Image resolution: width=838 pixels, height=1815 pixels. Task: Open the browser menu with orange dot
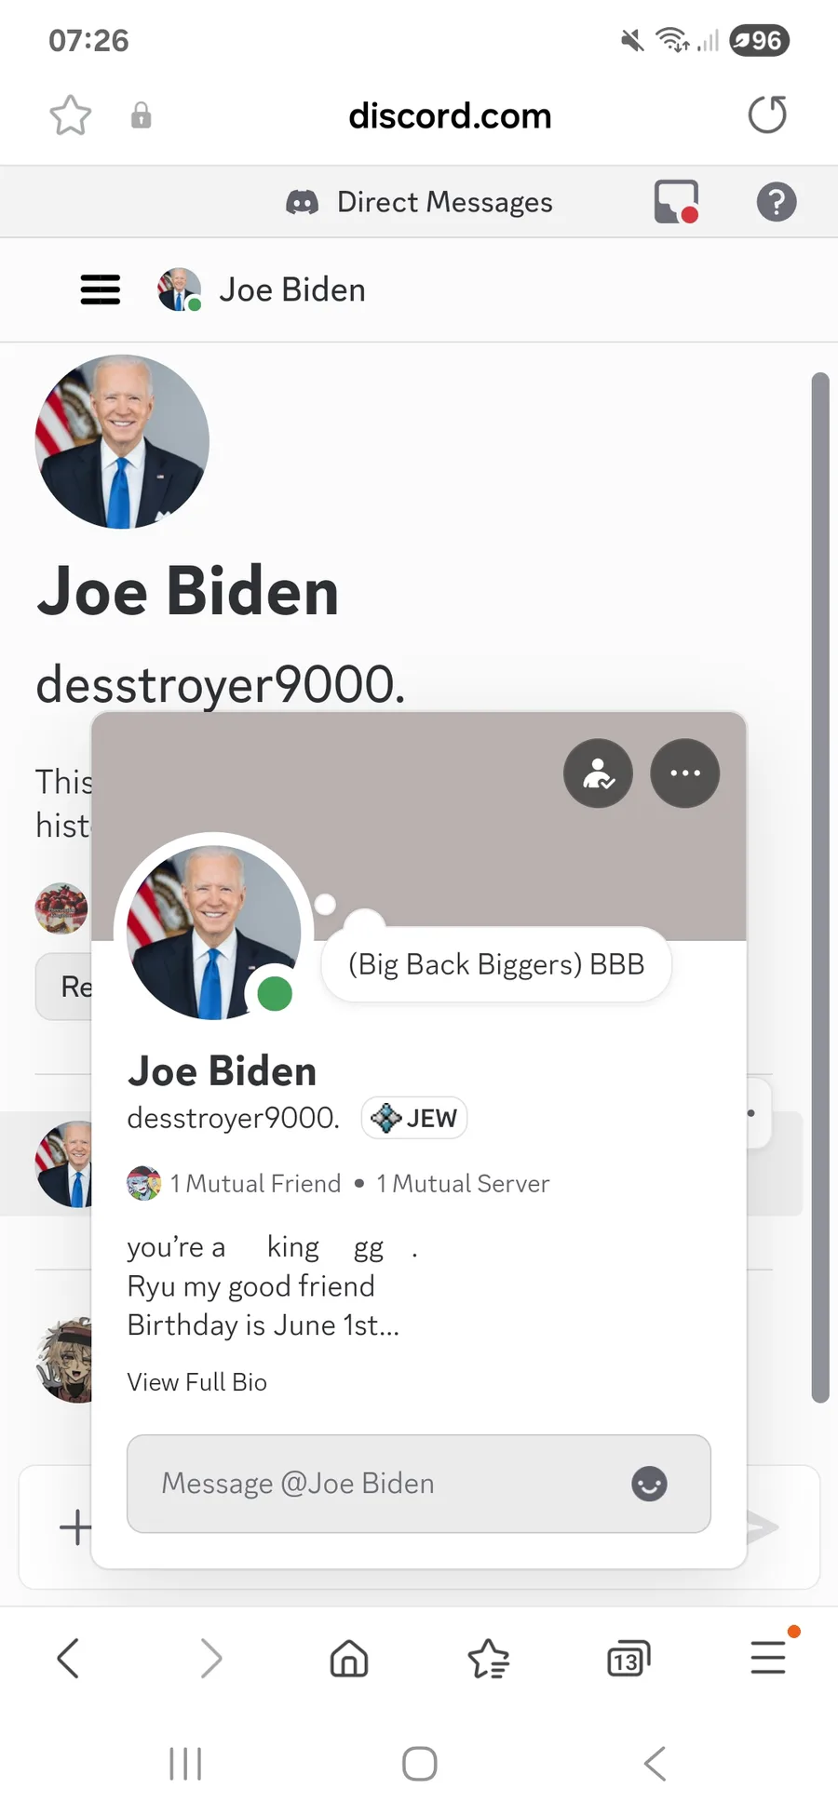click(x=769, y=1656)
